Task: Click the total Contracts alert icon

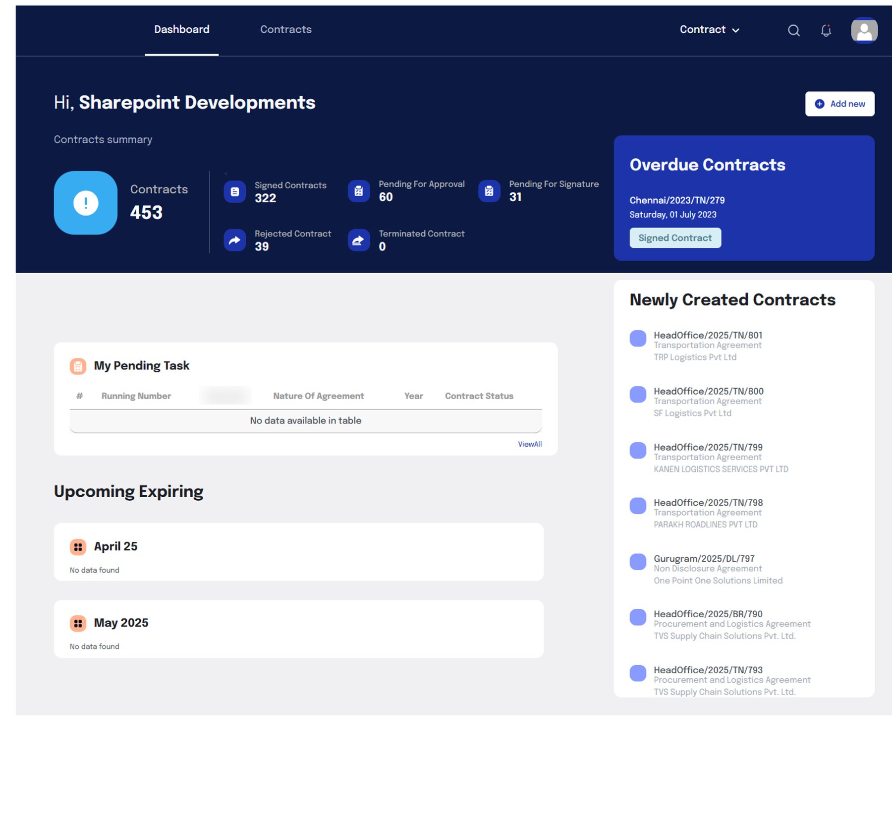Action: (x=86, y=203)
